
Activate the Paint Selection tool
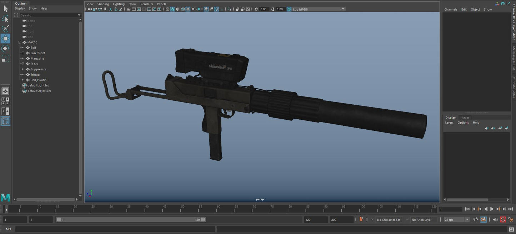click(5, 28)
